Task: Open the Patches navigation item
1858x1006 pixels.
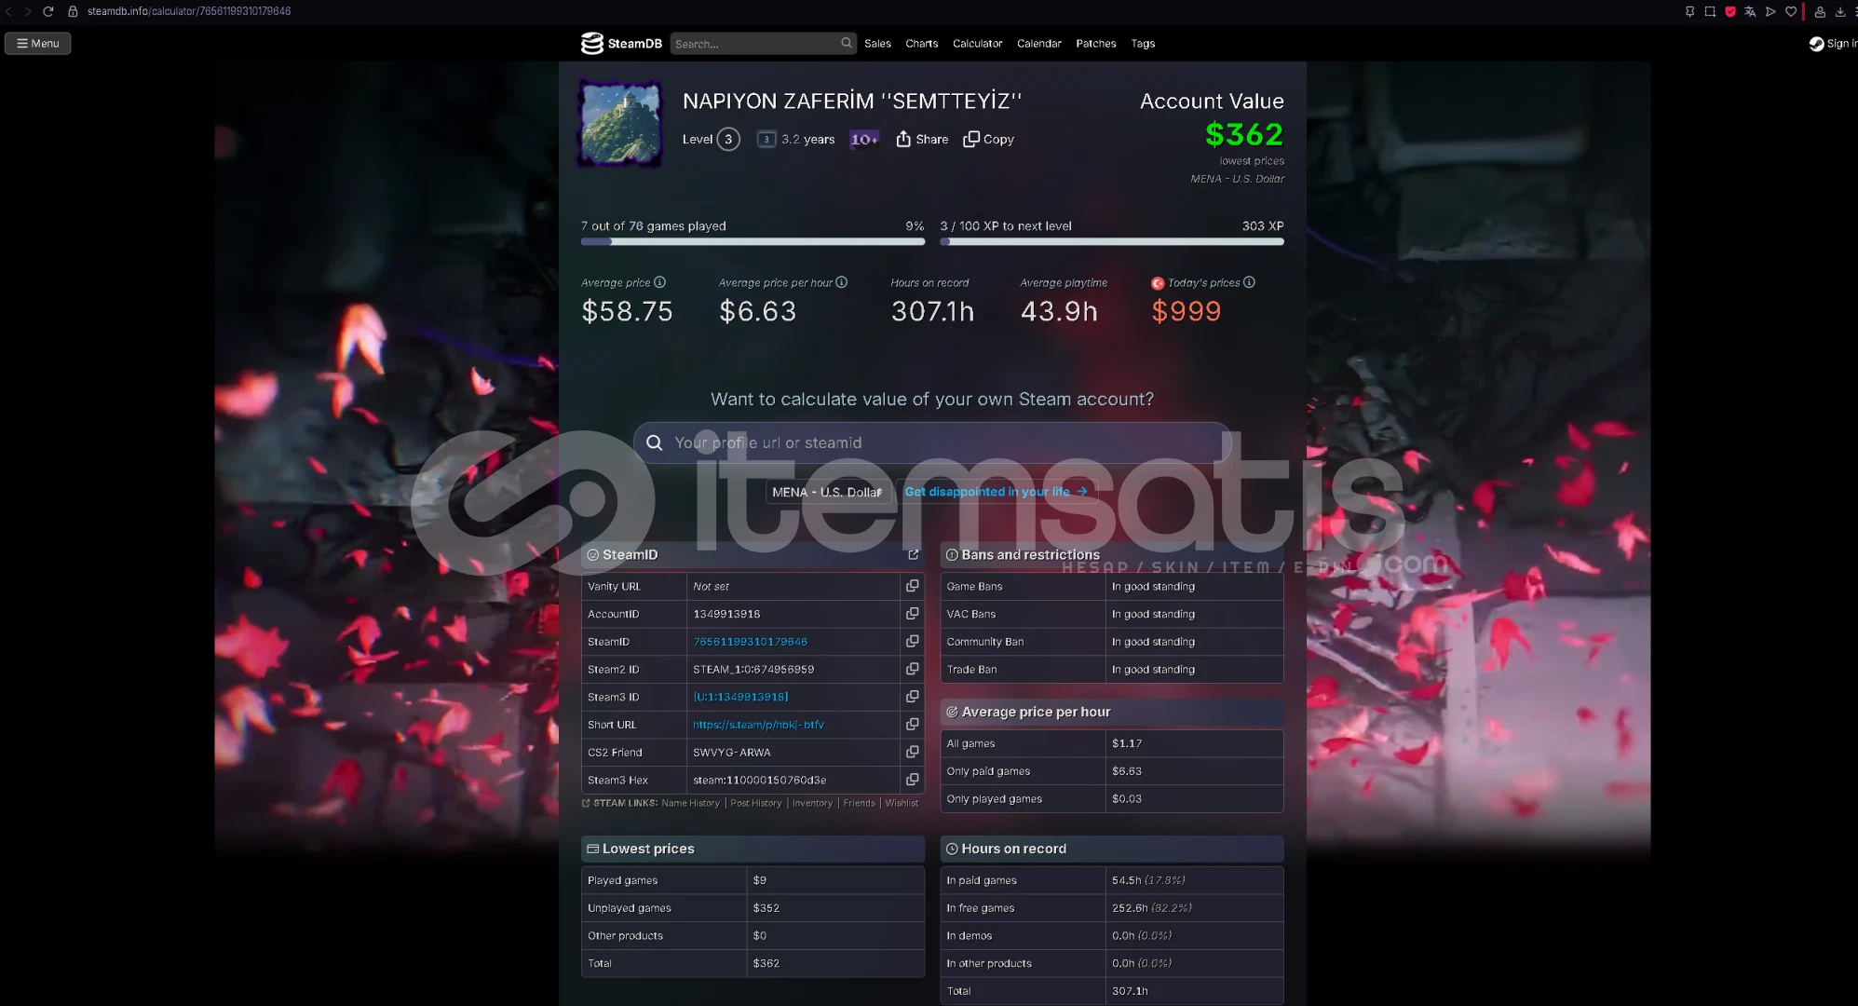Action: [x=1095, y=44]
